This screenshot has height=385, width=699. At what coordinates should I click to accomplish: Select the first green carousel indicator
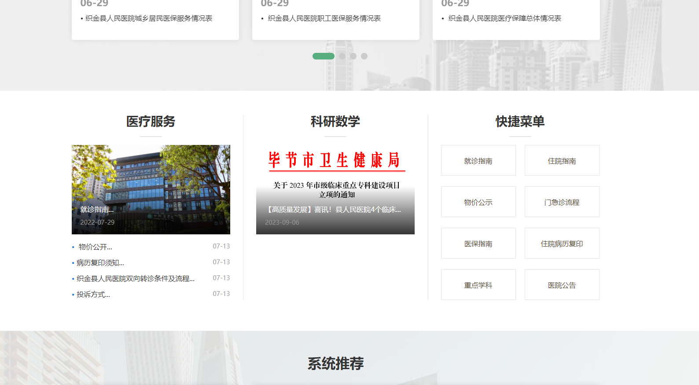coord(324,56)
